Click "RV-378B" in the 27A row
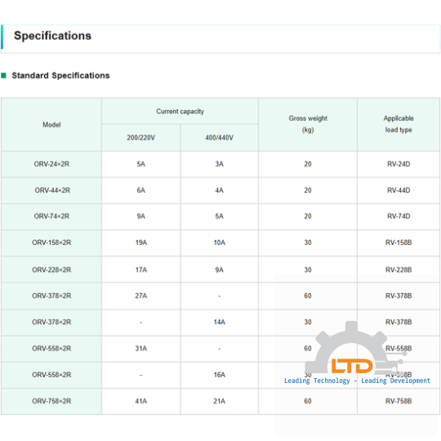The height and width of the screenshot is (441, 441). click(399, 296)
